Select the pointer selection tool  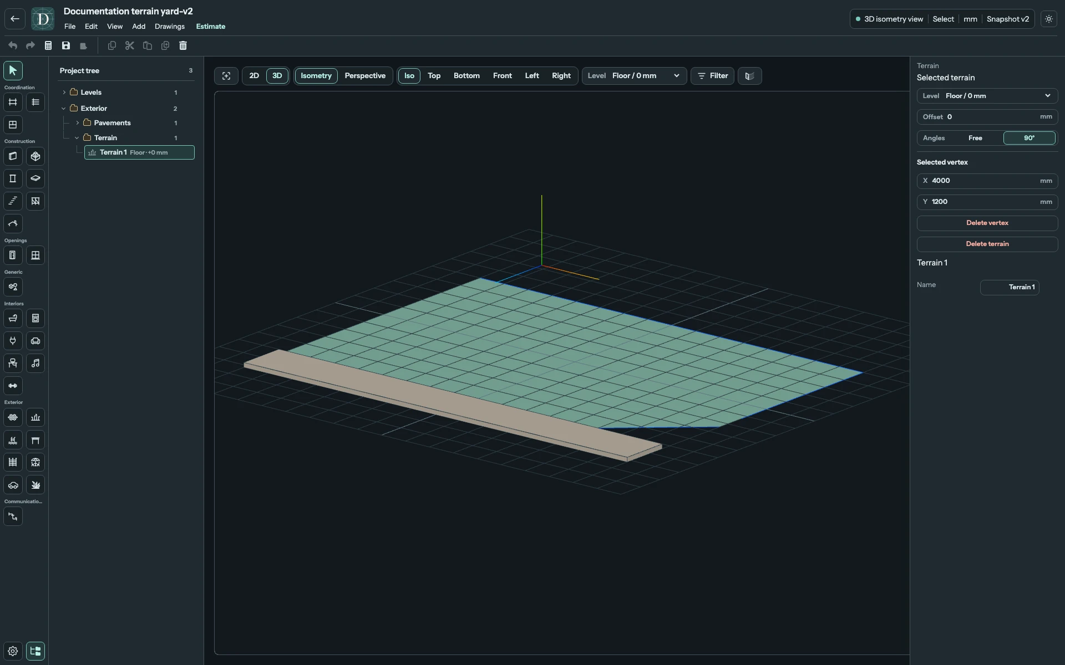[x=13, y=70]
